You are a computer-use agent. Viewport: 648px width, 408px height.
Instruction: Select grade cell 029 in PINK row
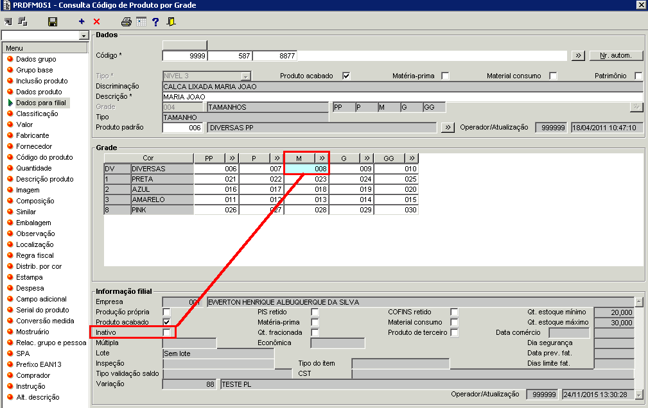[351, 210]
